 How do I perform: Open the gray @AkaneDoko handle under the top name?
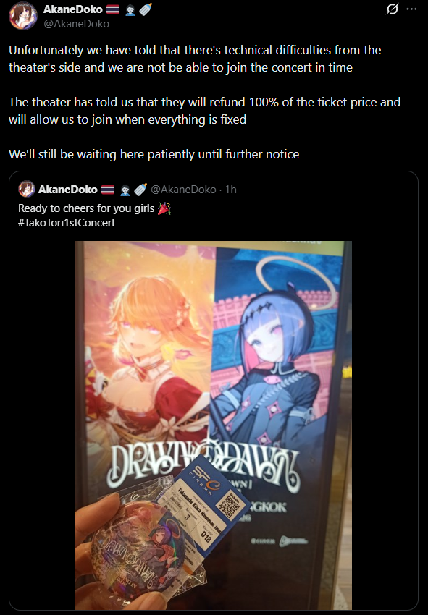click(x=76, y=24)
